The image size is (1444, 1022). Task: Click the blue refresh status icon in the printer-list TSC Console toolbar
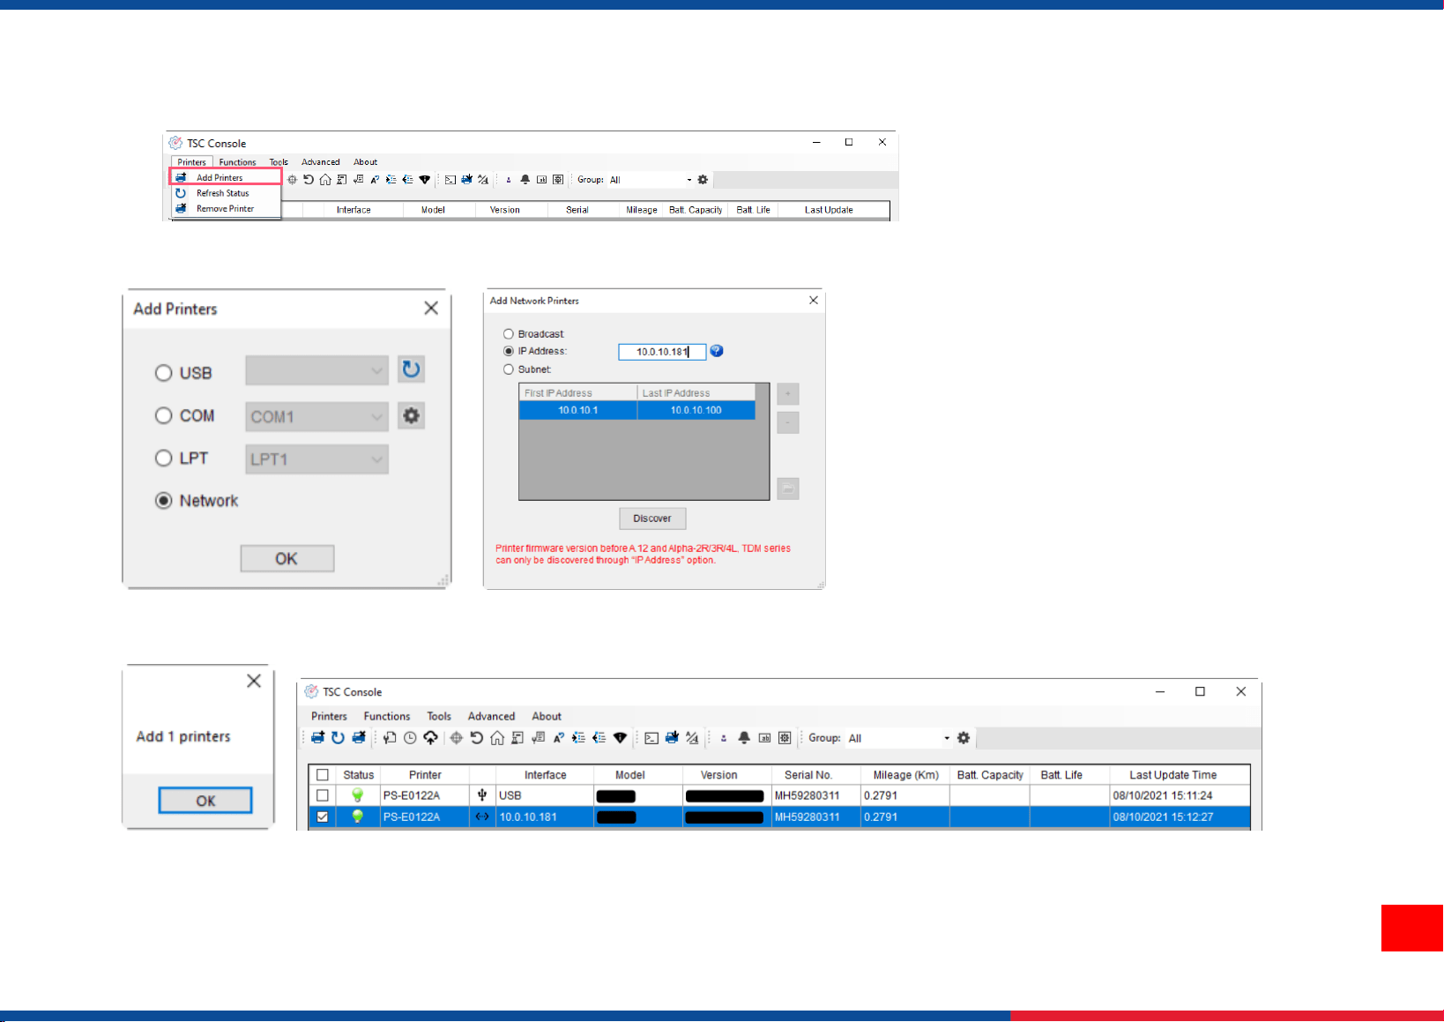tap(338, 738)
